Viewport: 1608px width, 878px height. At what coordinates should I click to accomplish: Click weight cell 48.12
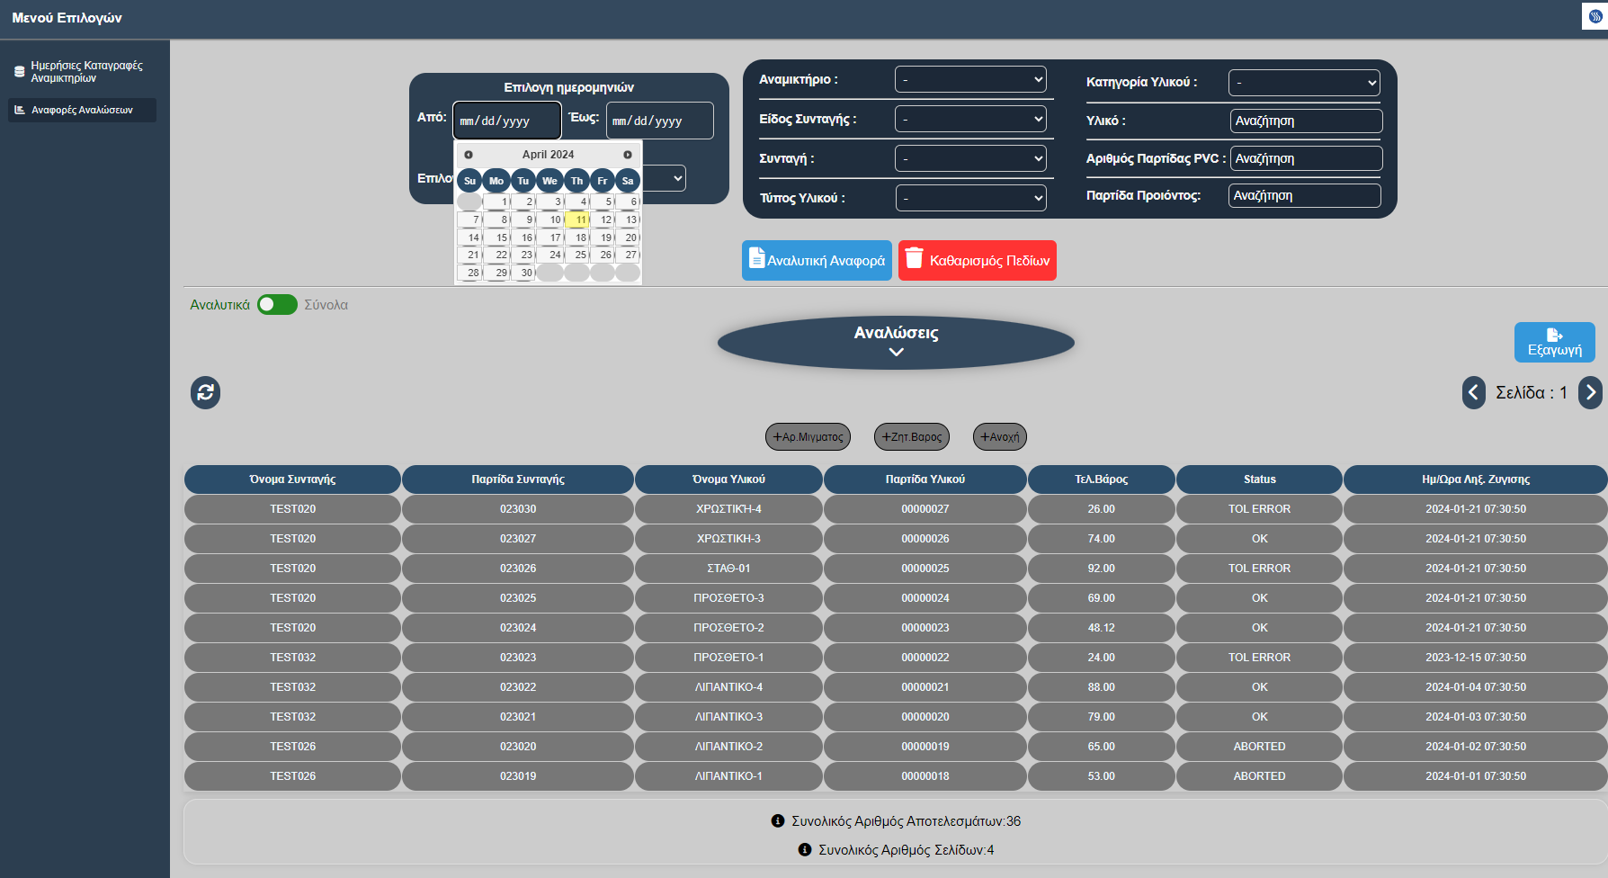pos(1102,628)
